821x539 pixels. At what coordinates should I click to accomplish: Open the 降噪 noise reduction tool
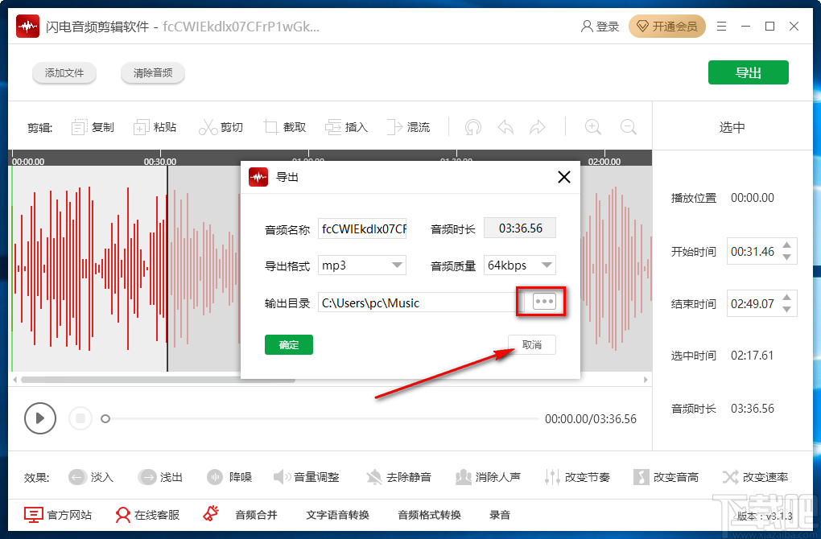click(229, 476)
